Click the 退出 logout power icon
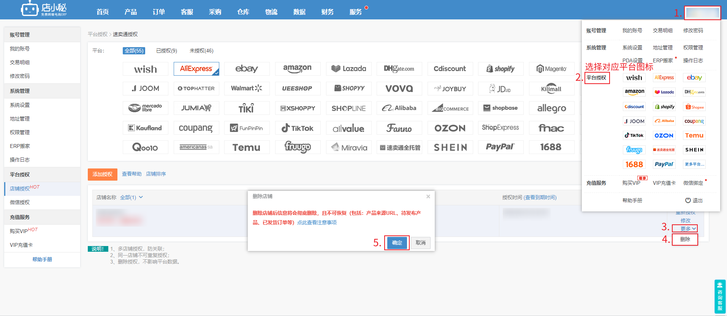This screenshot has width=727, height=316. pos(688,200)
